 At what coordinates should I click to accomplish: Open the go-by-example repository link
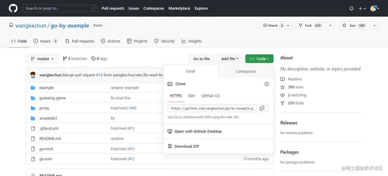point(70,25)
